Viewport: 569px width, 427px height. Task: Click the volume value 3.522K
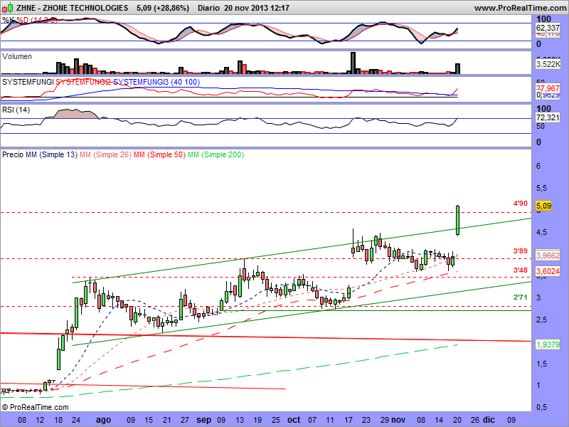click(x=548, y=64)
